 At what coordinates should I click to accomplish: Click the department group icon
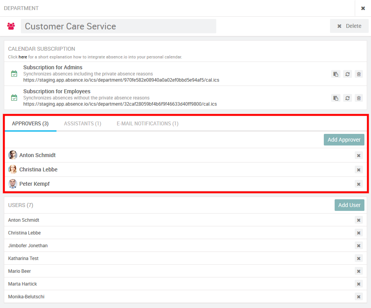point(11,26)
